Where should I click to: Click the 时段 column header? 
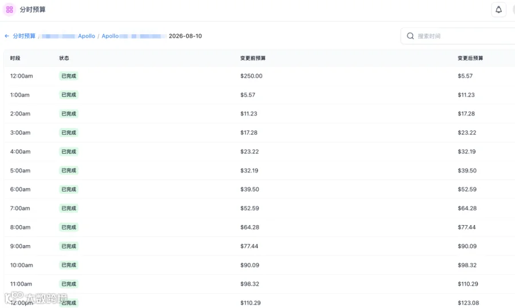(x=15, y=58)
